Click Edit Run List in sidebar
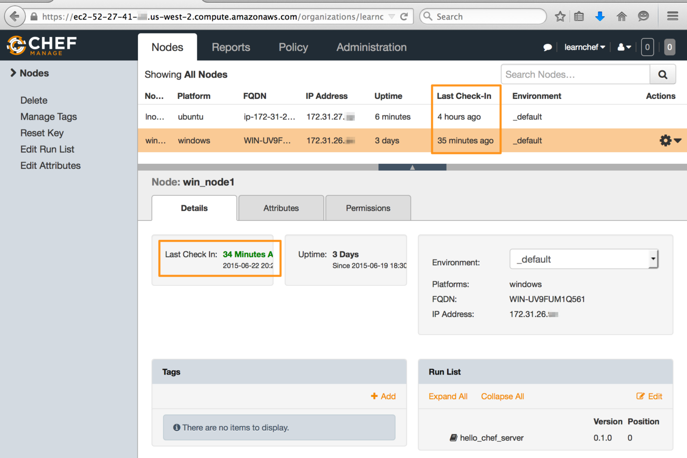This screenshot has height=458, width=687. click(x=47, y=149)
